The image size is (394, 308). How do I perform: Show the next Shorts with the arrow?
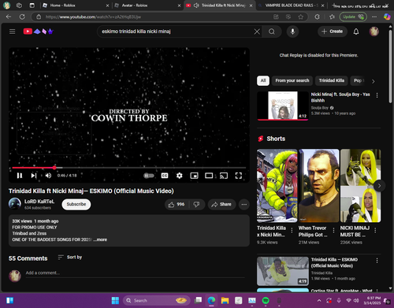click(x=379, y=186)
